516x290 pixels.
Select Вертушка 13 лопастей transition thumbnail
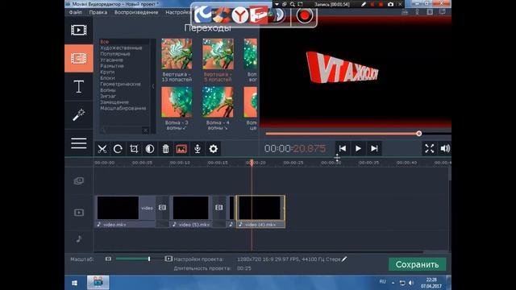[x=177, y=54]
